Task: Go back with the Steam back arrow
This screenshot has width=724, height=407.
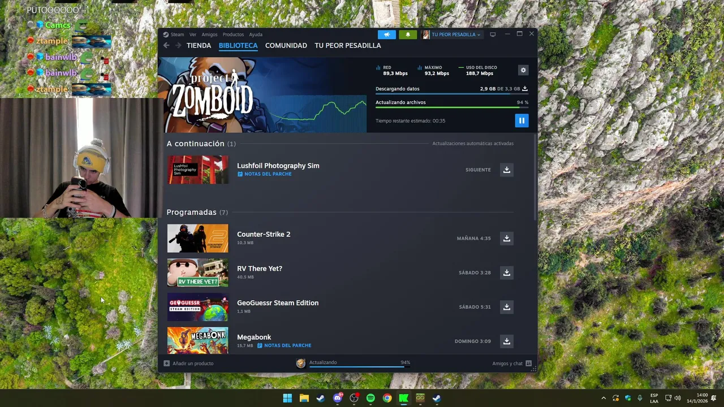Action: point(166,45)
